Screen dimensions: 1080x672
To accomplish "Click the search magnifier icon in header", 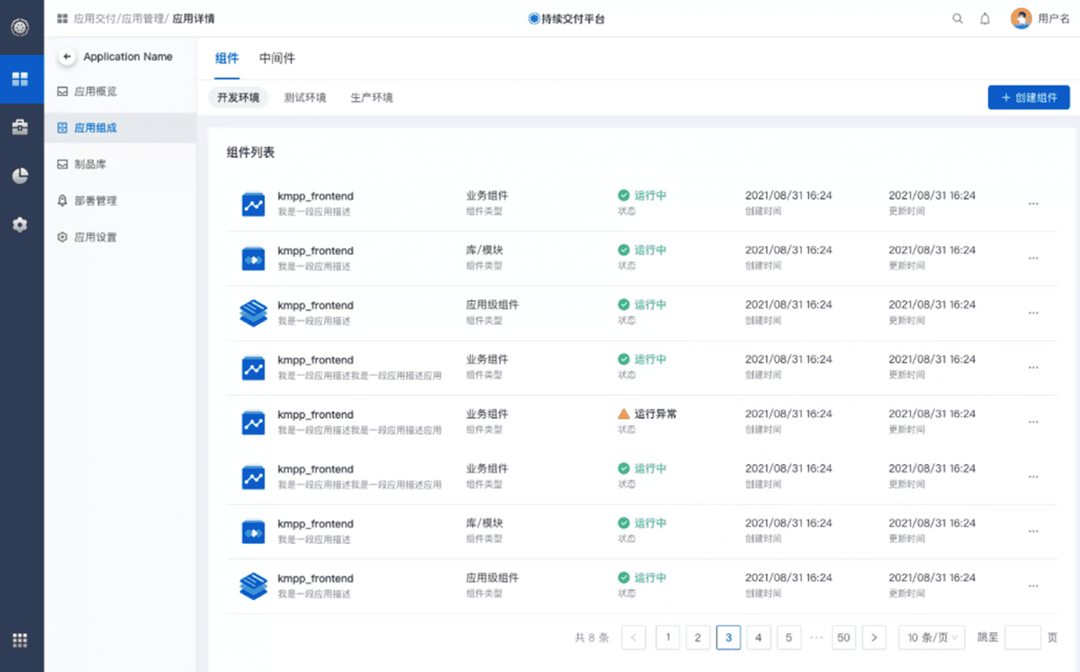I will [x=958, y=19].
